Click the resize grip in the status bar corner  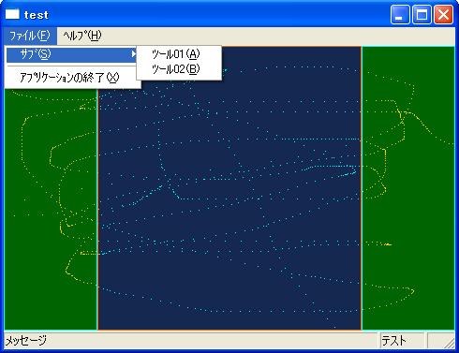click(x=450, y=343)
